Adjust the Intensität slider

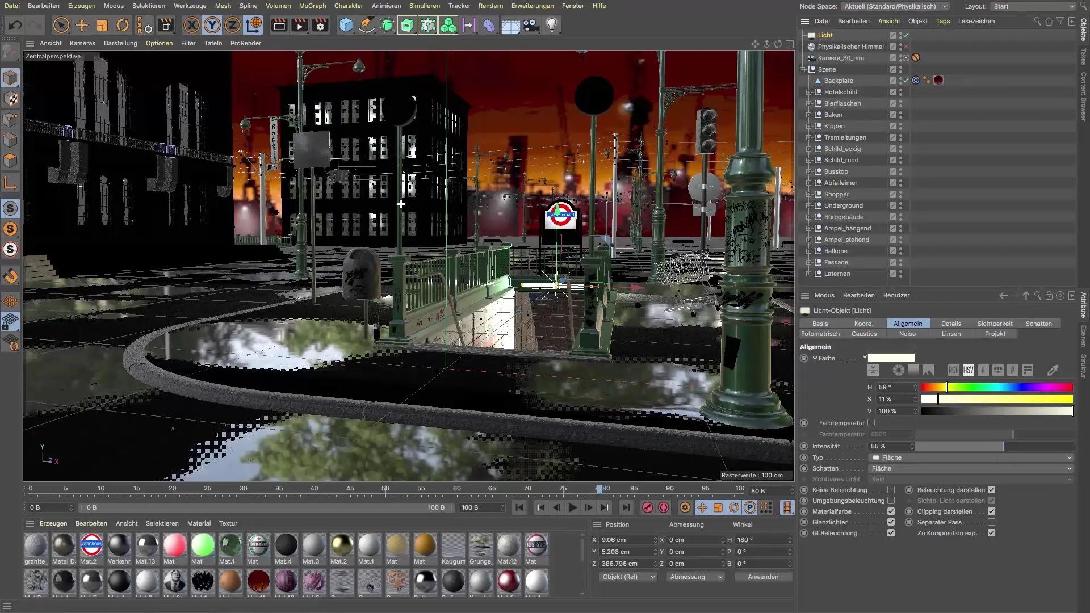(994, 447)
